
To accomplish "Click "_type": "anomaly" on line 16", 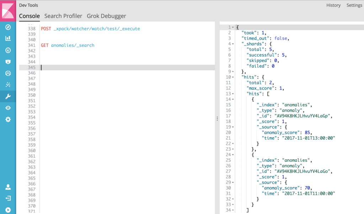I will 280,110.
